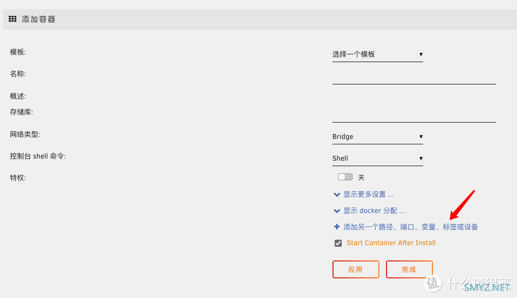The width and height of the screenshot is (517, 298).
Task: Expand 显示更多设置 section
Action: click(x=364, y=194)
